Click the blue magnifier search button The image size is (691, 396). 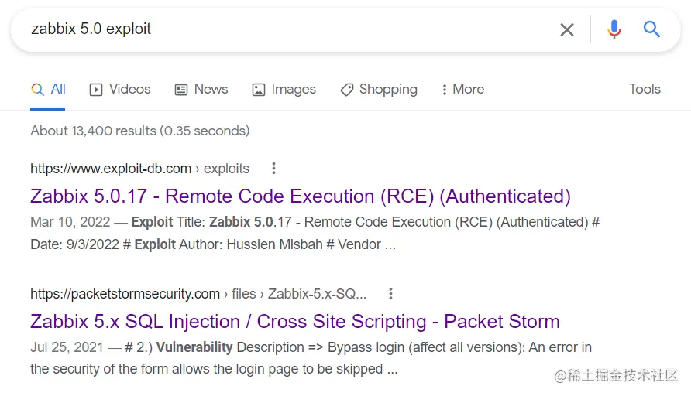(x=651, y=29)
